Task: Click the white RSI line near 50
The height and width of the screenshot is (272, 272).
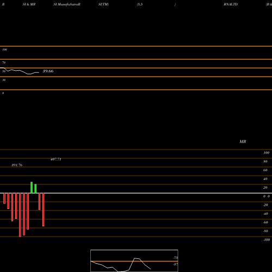Action: (20, 71)
